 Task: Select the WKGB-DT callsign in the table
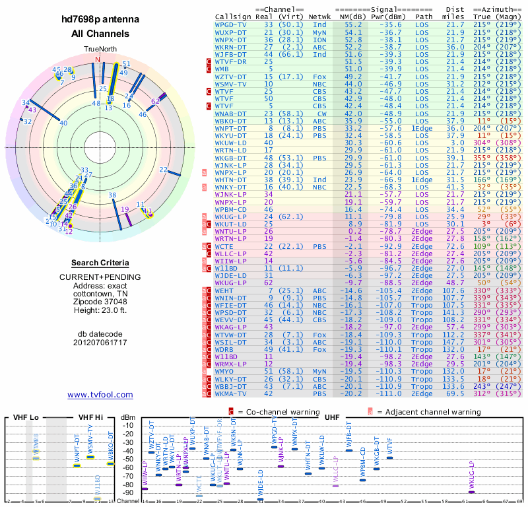point(230,158)
